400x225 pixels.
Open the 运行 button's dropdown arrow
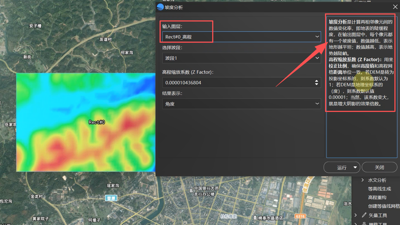(x=355, y=167)
